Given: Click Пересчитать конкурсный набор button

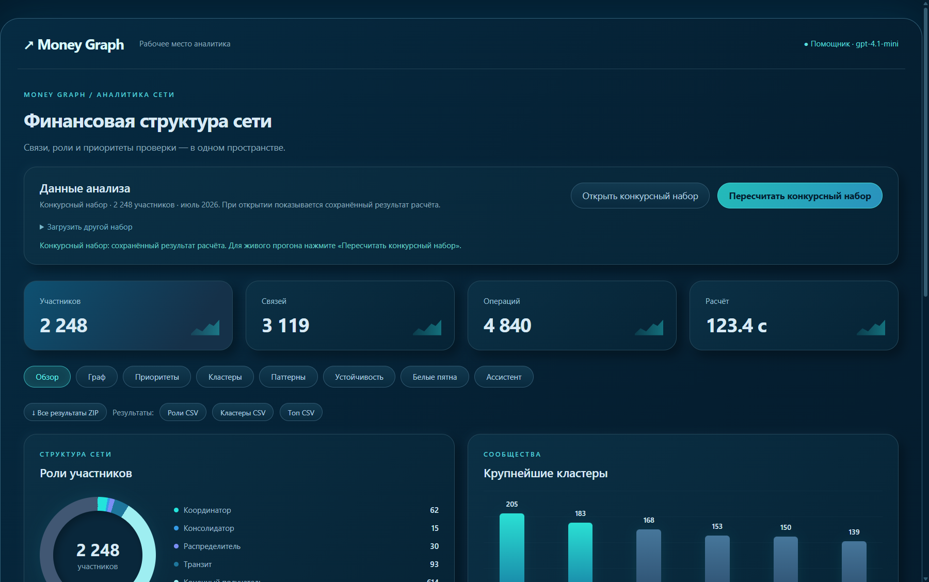Looking at the screenshot, I should (800, 196).
